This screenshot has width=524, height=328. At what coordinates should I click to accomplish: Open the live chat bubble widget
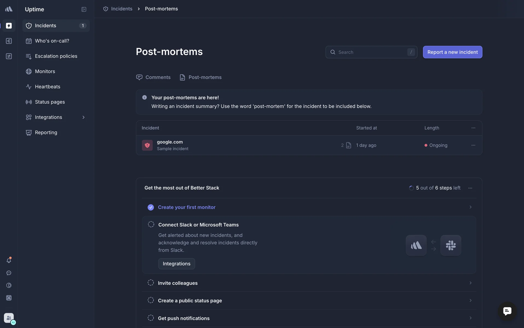tap(507, 311)
